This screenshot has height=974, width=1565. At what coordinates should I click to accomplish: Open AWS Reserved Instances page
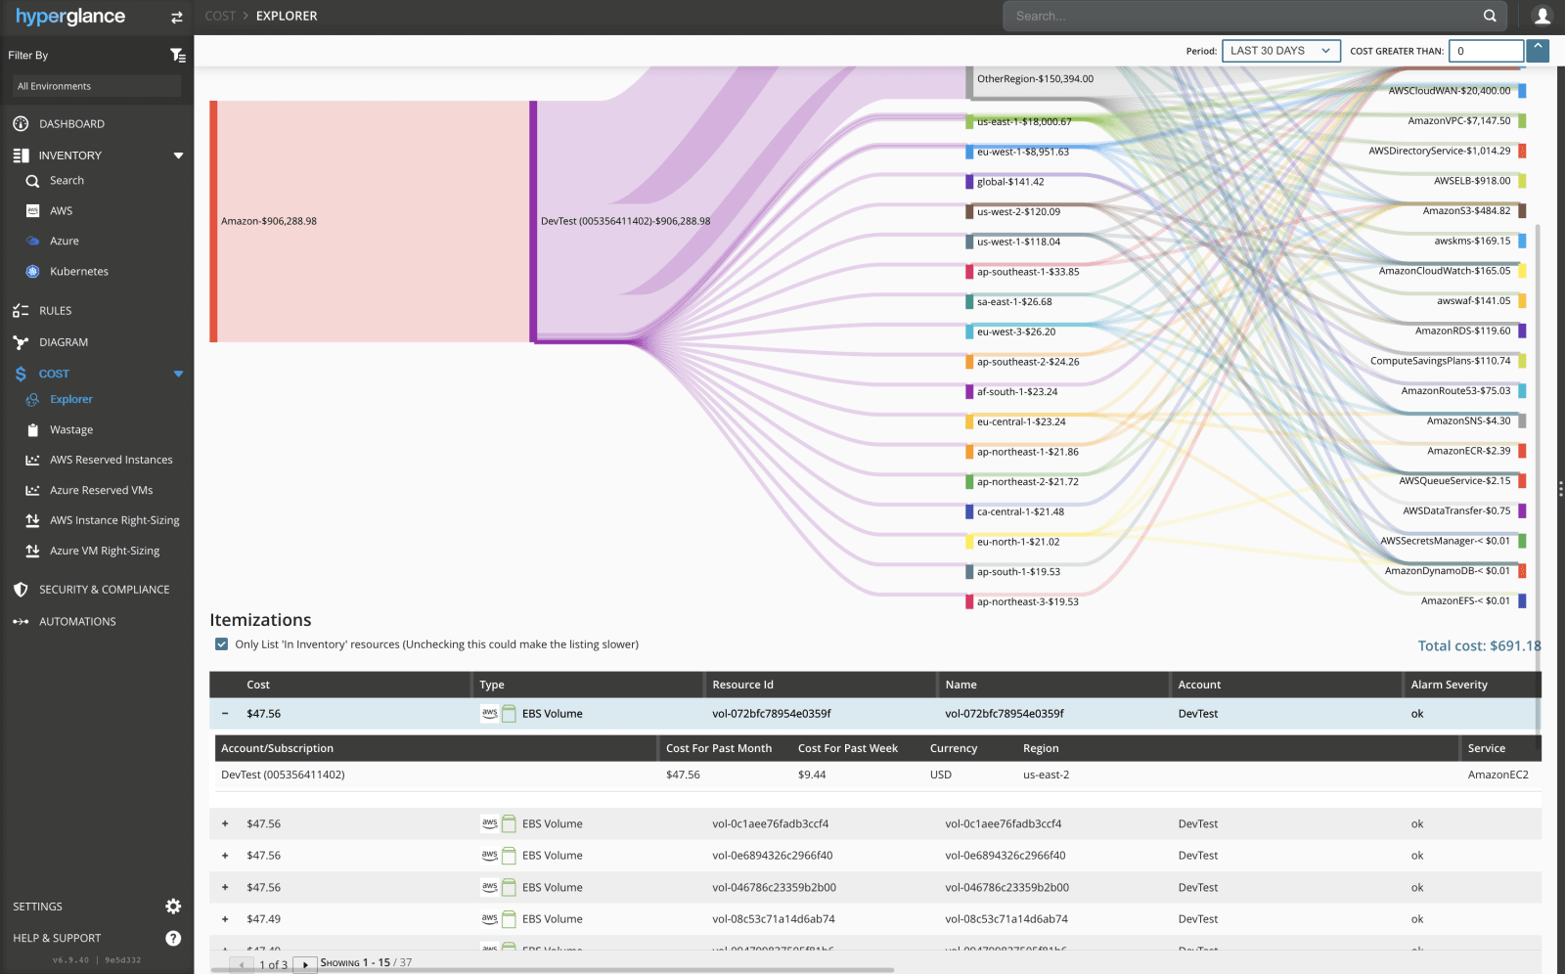pos(111,459)
